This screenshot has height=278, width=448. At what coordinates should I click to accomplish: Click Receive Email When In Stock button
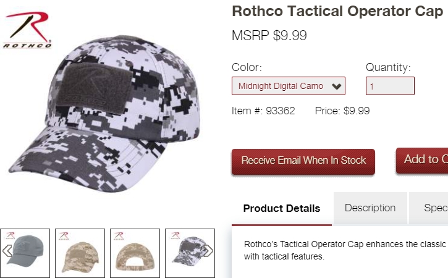[303, 161]
